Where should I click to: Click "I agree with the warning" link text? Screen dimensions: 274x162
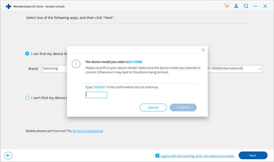point(197,156)
